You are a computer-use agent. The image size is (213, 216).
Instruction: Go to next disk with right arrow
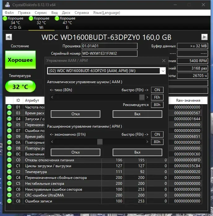204,37
